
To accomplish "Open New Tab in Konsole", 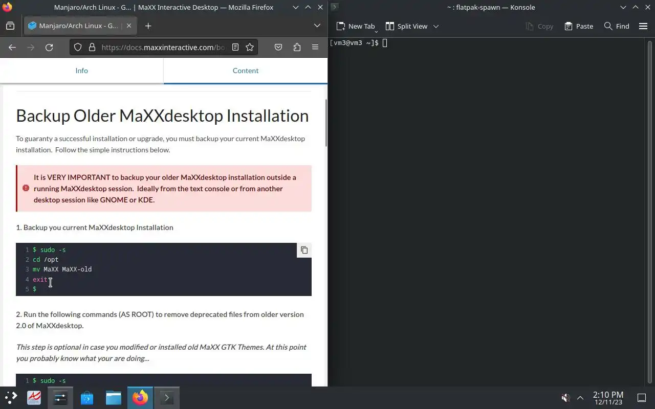I will click(355, 26).
